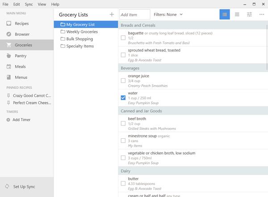Viewport: 268px width, 197px height.
Task: Switch to compact list view icon
Action: pyautogui.click(x=237, y=15)
